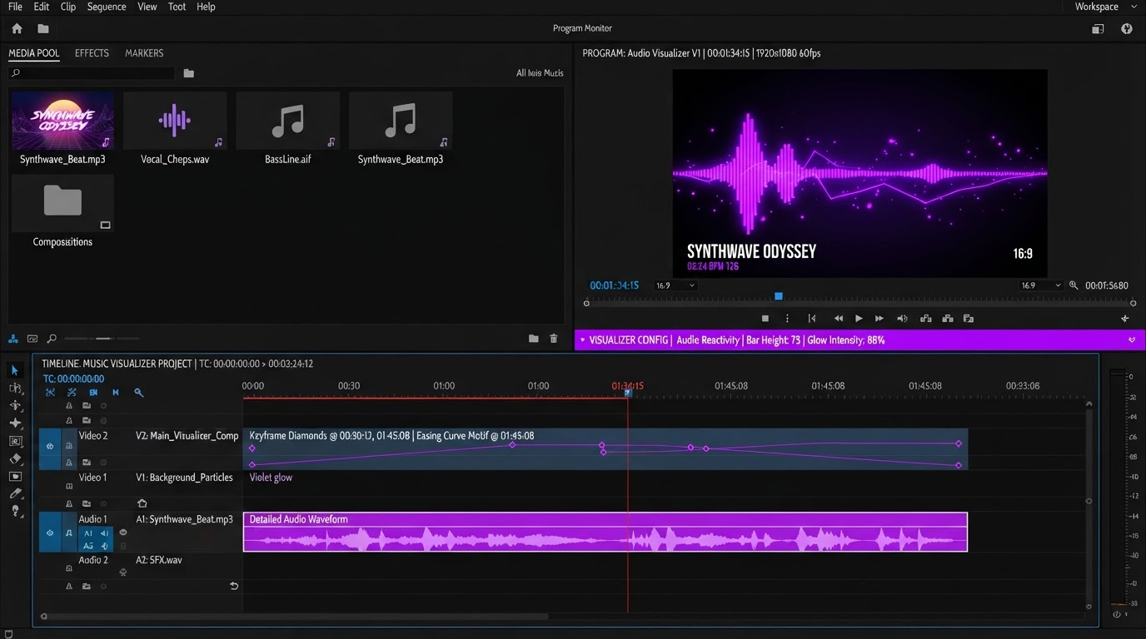Image resolution: width=1146 pixels, height=639 pixels.
Task: Collapse Visualizer Config using double chevron
Action: [x=1132, y=340]
